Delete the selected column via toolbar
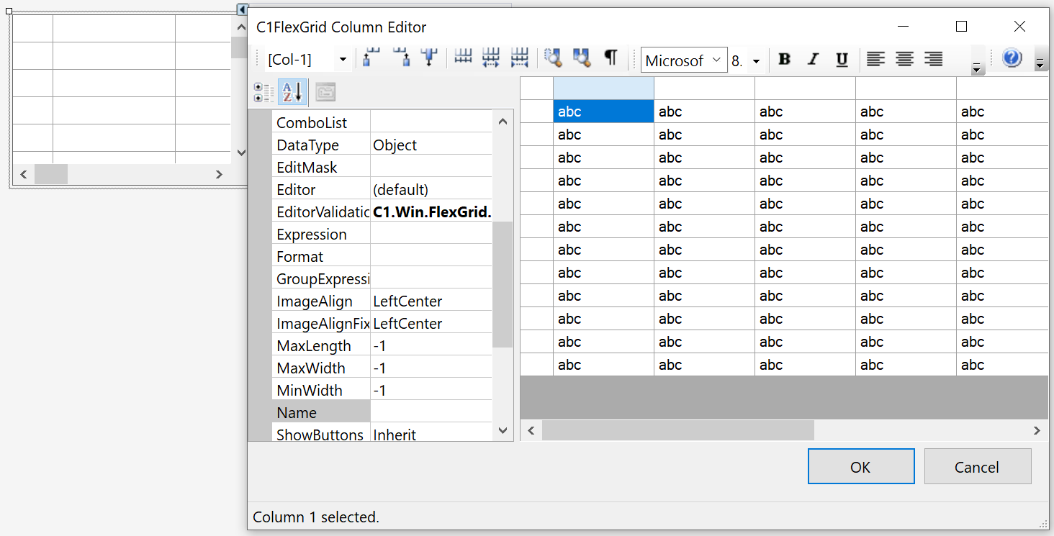Screen dimensions: 1054x536 (x=430, y=58)
